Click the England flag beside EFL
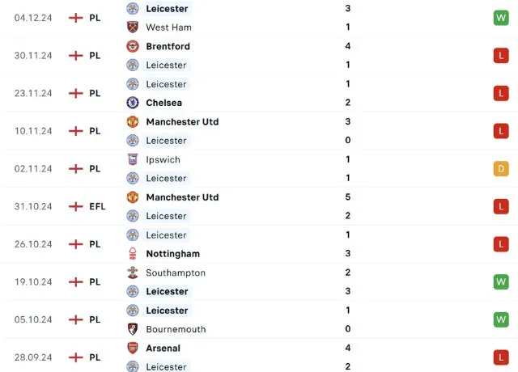The height and width of the screenshot is (372, 518). coord(76,206)
